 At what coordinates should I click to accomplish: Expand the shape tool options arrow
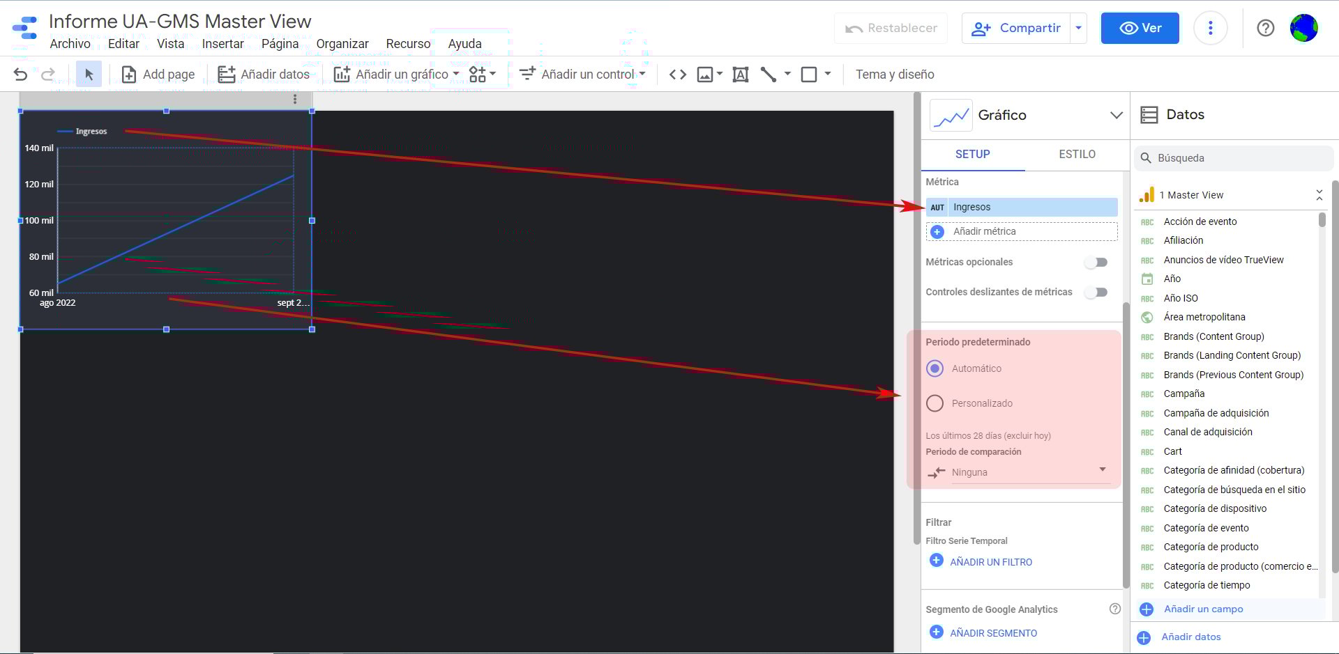828,74
